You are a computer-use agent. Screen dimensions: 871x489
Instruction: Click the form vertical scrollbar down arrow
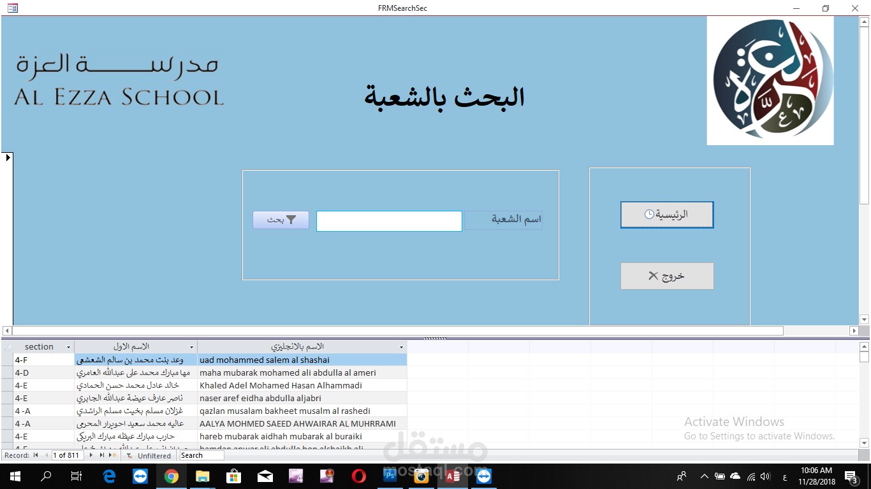tap(865, 320)
